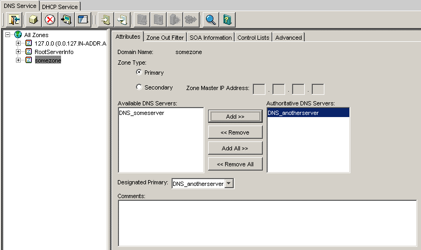
Task: Click the Import DNS database icon
Action: click(x=106, y=20)
